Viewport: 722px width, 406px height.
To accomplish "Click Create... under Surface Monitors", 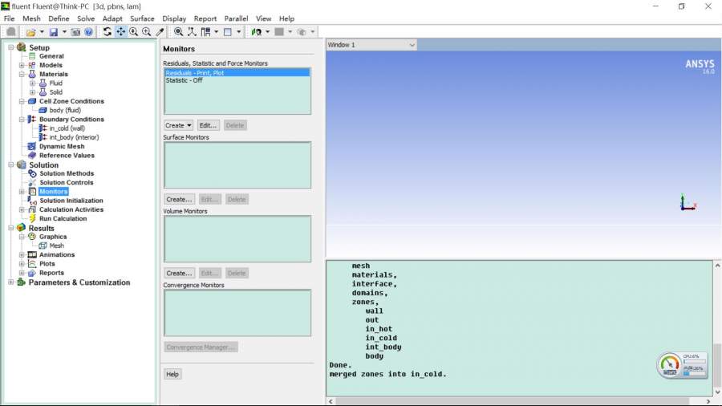I will tap(179, 199).
